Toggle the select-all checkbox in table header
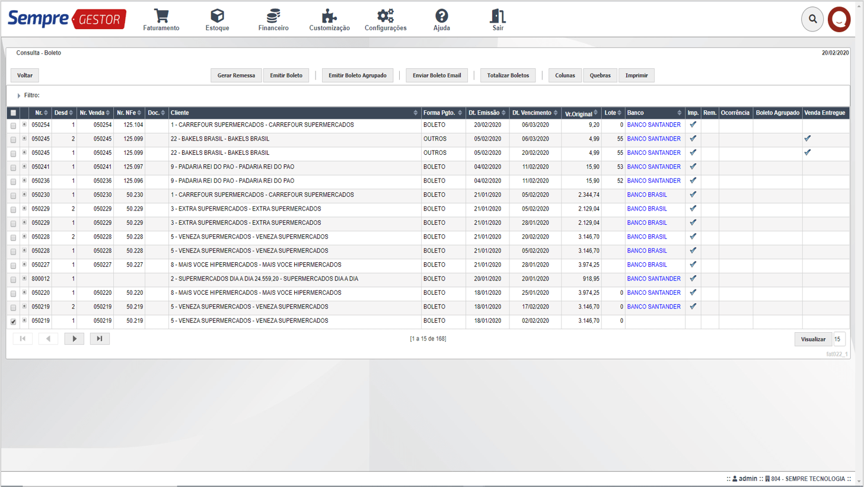 point(13,113)
